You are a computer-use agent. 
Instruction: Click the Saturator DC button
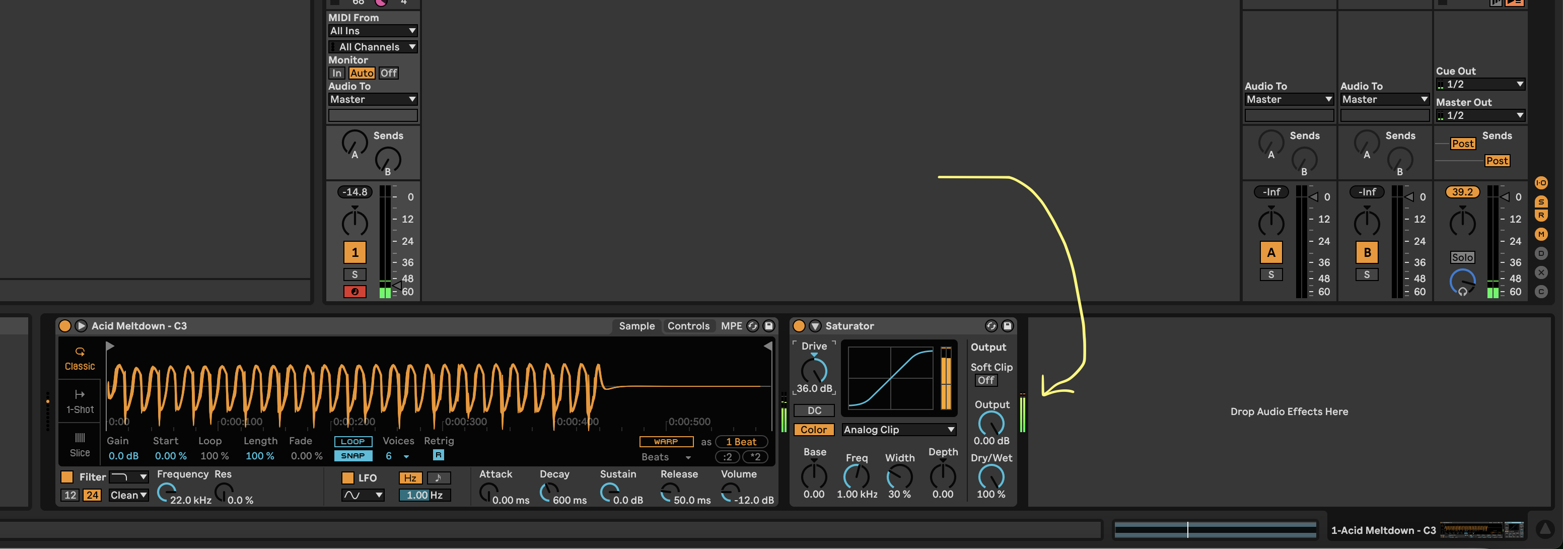coord(814,410)
